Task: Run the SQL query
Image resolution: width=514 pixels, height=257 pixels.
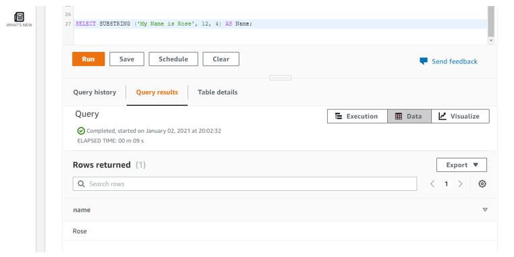Action: (x=88, y=59)
